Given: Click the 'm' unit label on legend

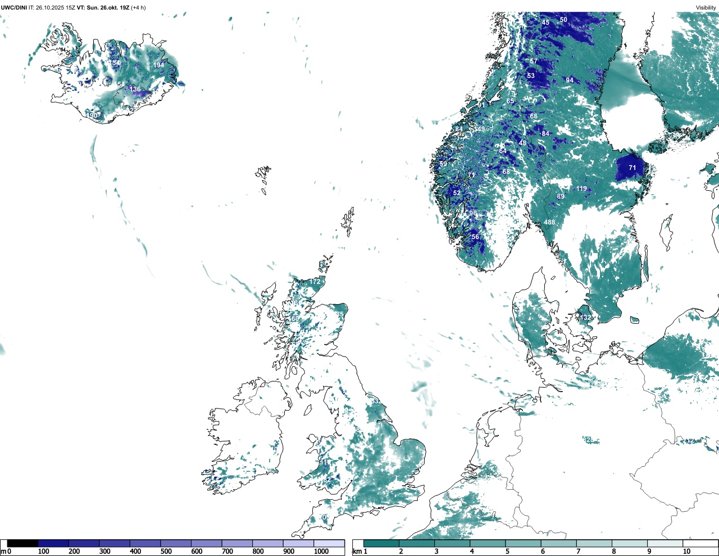Looking at the screenshot, I should [x=3, y=552].
